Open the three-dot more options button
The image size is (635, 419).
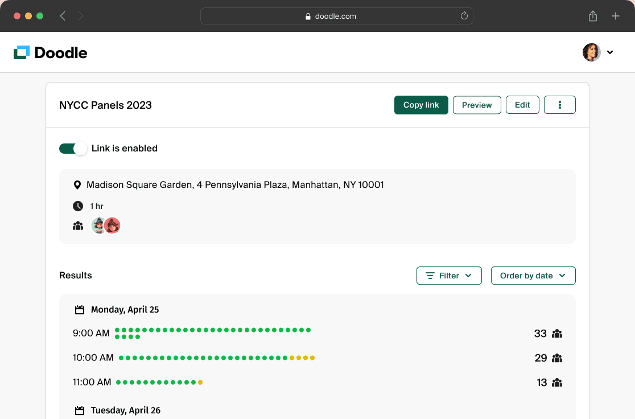click(x=560, y=105)
